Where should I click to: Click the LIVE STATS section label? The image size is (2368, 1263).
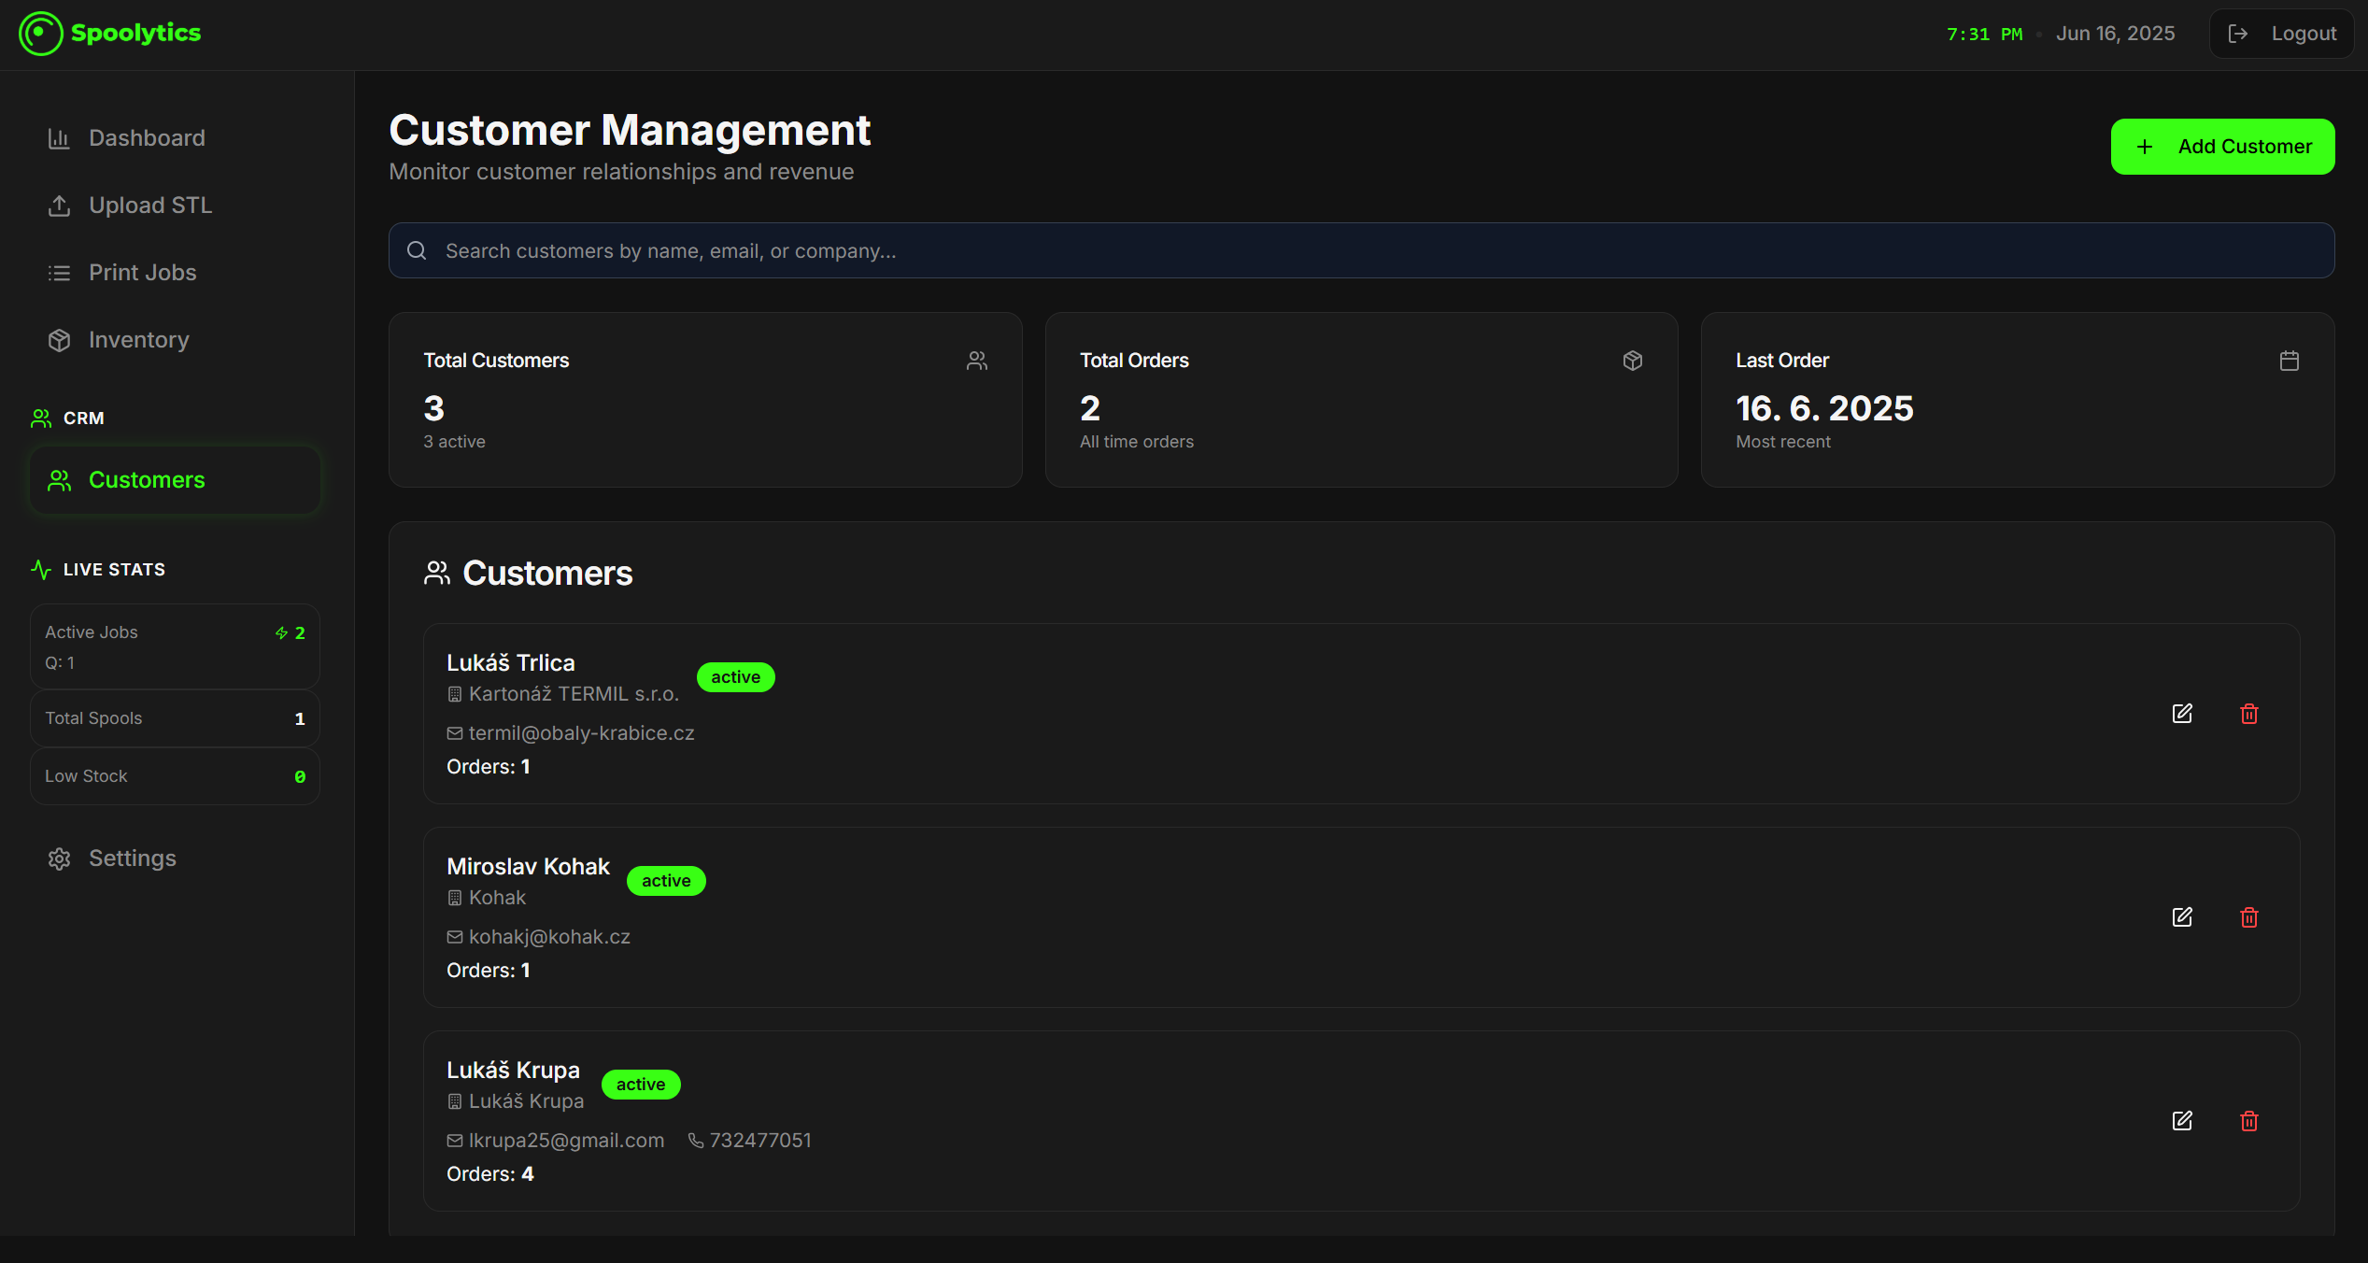(114, 570)
